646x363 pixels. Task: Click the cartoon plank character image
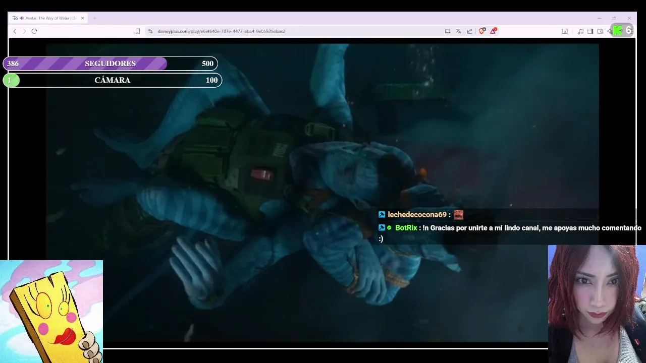(x=51, y=312)
